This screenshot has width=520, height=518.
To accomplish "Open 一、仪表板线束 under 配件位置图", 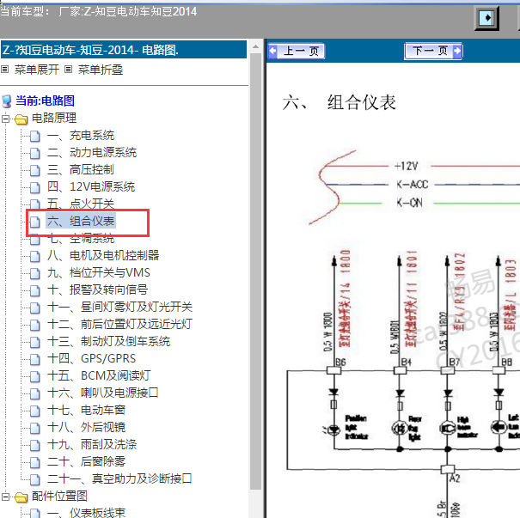I will [x=86, y=513].
